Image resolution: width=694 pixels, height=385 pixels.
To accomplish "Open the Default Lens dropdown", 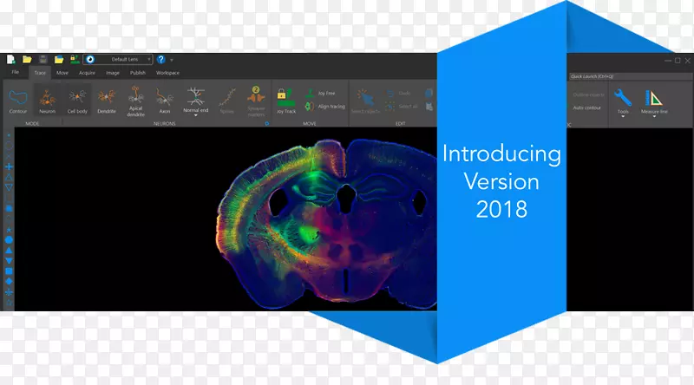I will [x=118, y=59].
